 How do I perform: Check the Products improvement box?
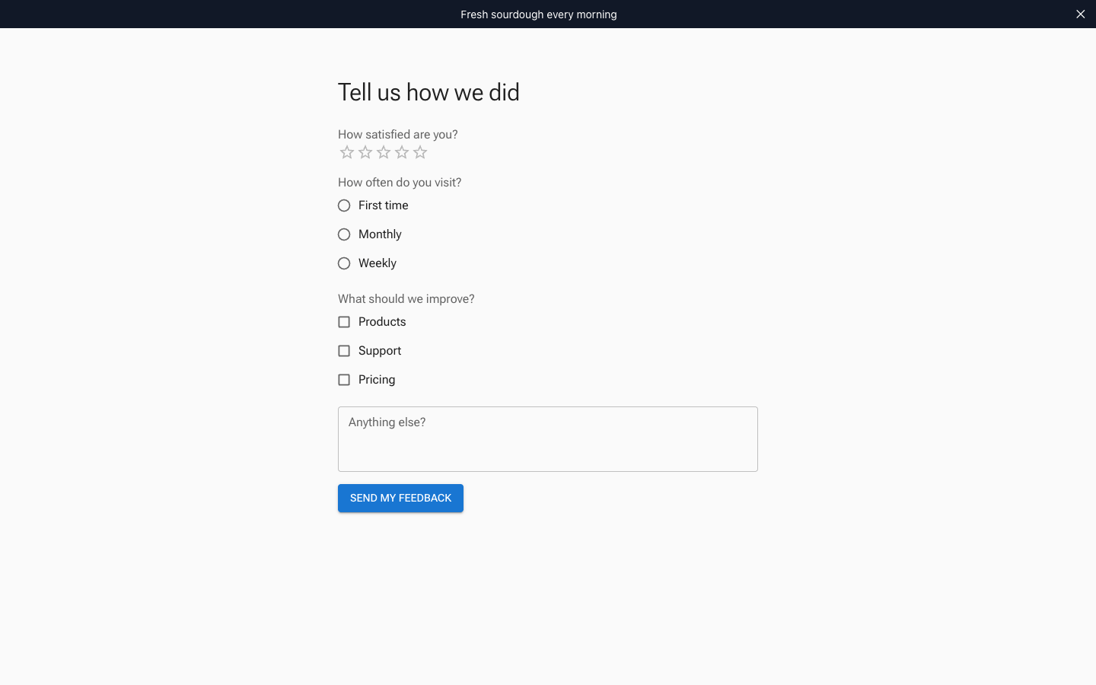[x=344, y=322]
